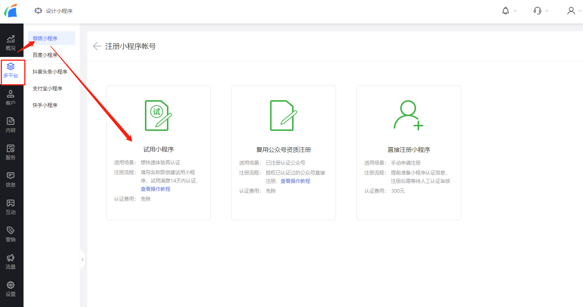Screen dimensions: 583x307
Task: Expand the dropdown arrow beside the headset
Action: tap(547, 11)
